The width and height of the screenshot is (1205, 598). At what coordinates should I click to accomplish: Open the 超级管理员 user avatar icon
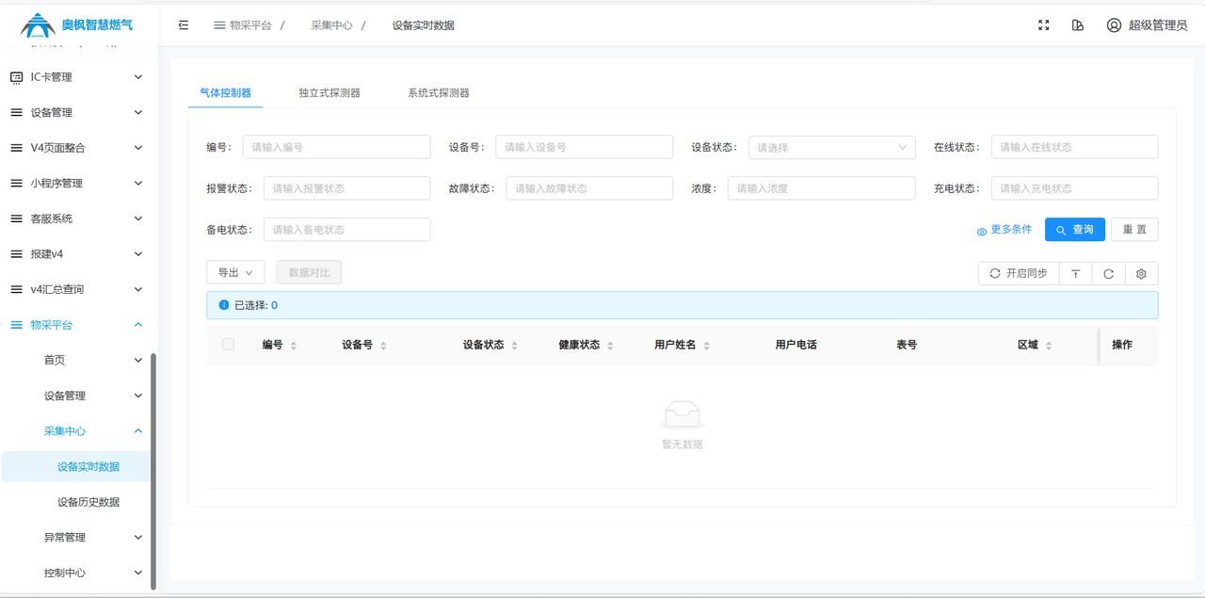point(1114,25)
